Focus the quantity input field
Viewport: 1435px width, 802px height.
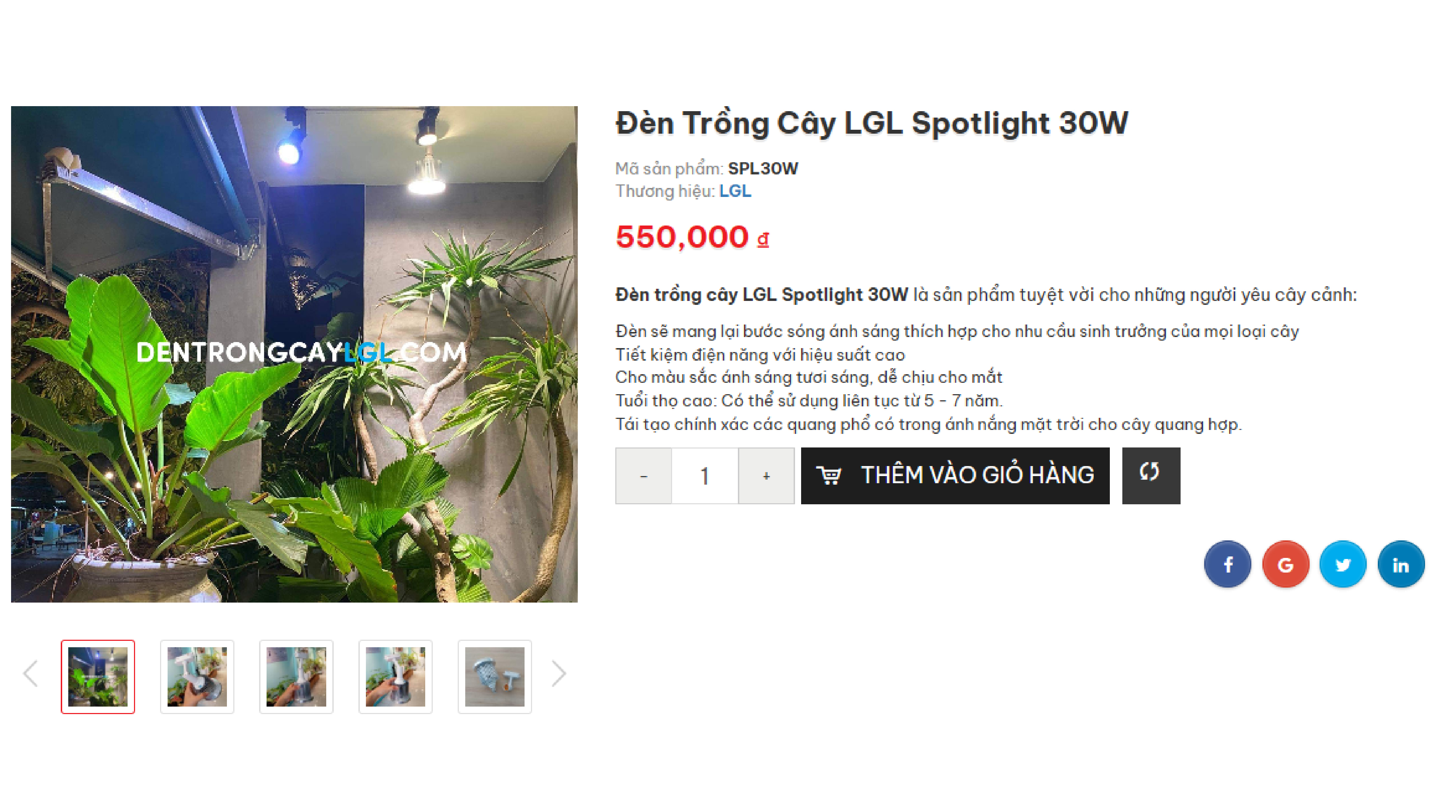point(705,475)
